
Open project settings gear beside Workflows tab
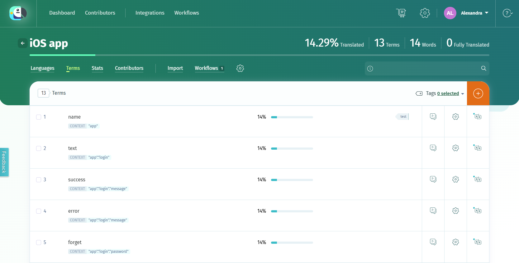coord(240,68)
